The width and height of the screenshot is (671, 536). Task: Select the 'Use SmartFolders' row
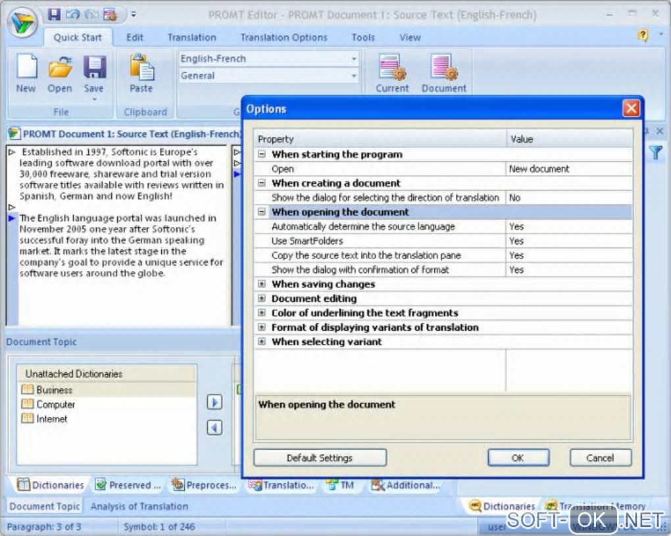click(x=443, y=241)
